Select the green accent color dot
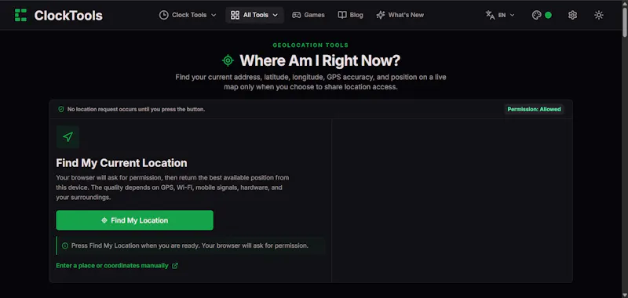Image resolution: width=628 pixels, height=298 pixels. 548,15
